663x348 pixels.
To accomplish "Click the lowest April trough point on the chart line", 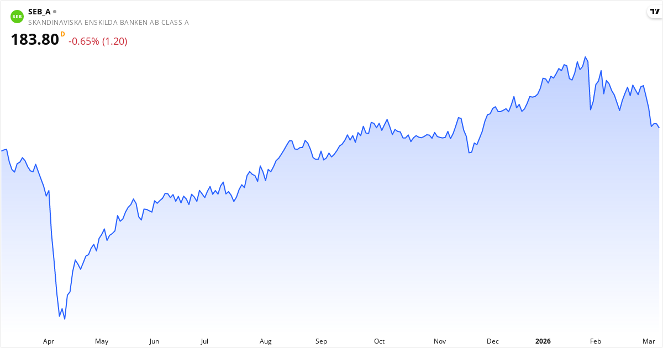I will pyautogui.click(x=65, y=319).
